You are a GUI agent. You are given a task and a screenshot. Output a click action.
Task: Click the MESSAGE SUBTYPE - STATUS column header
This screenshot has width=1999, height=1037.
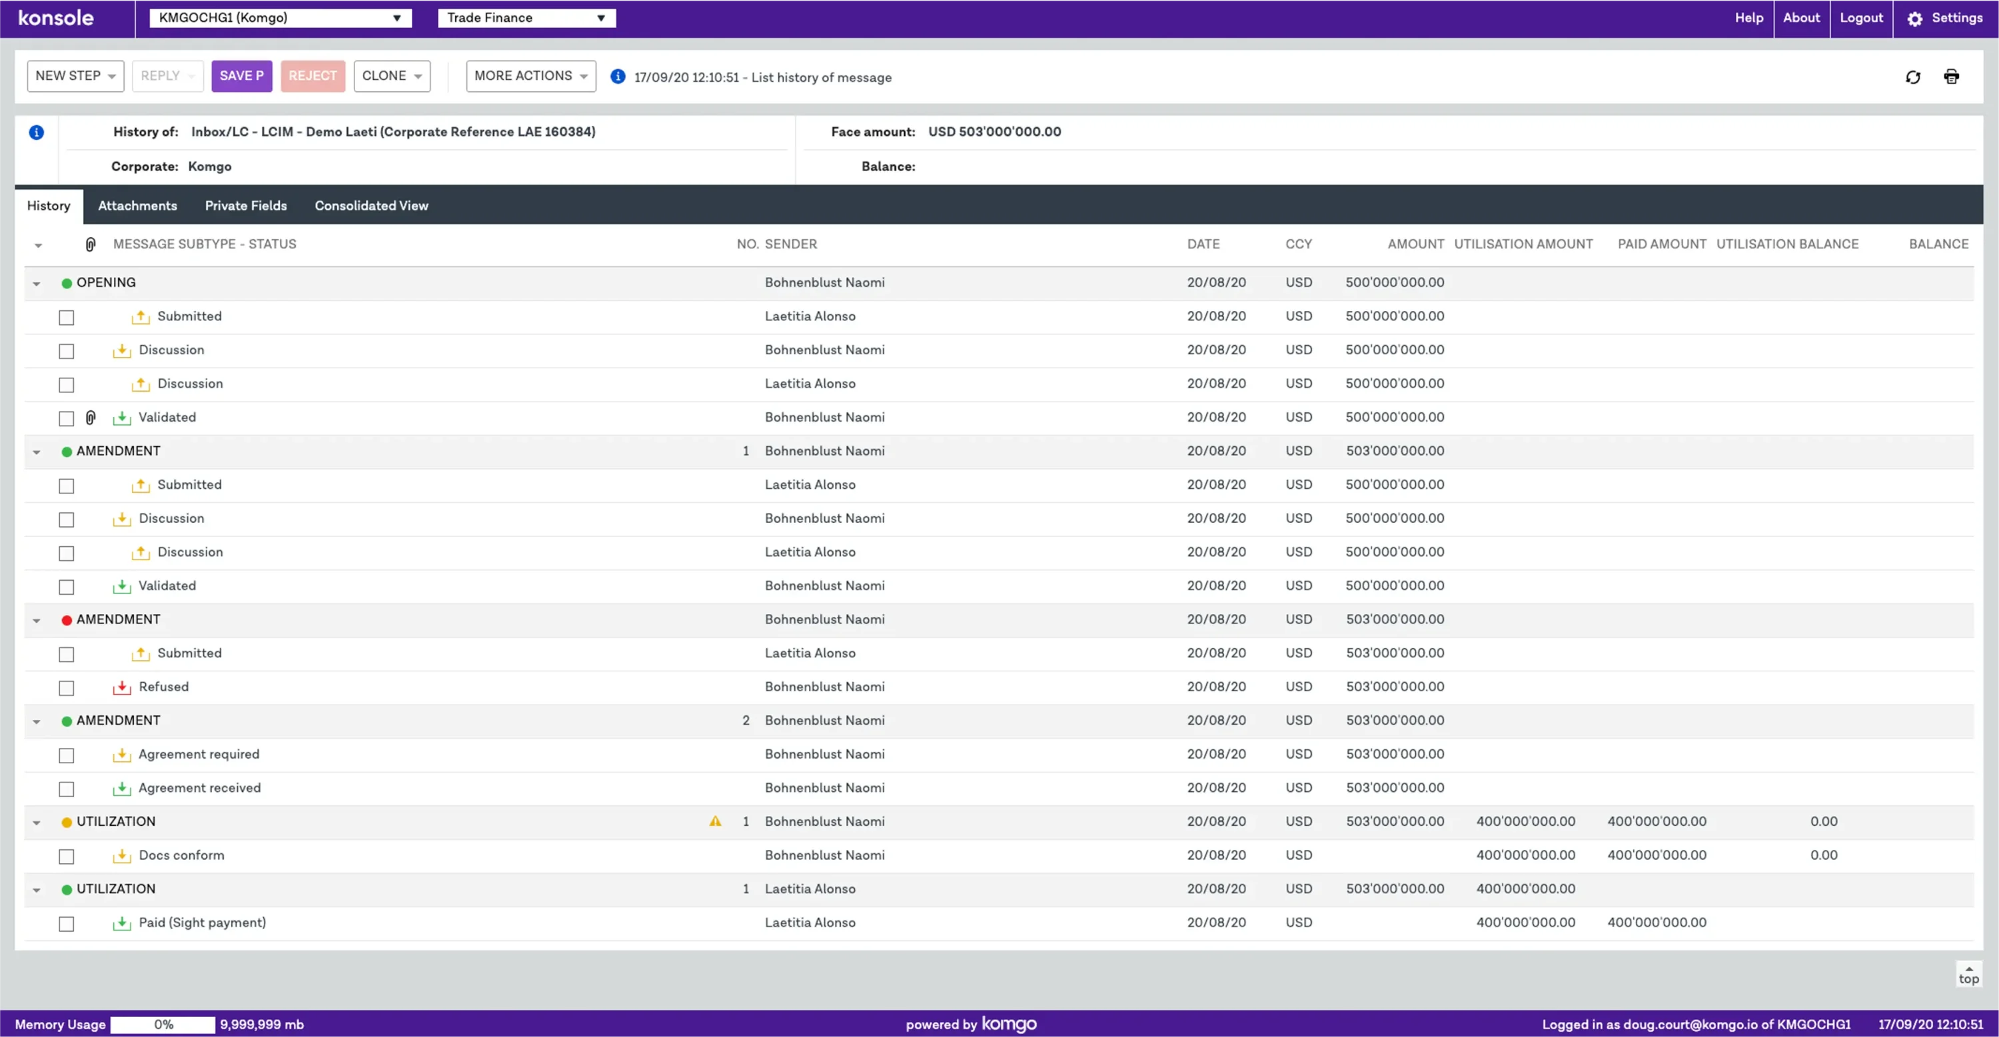click(205, 244)
